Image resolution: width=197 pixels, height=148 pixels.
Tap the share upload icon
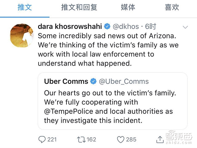(160, 140)
